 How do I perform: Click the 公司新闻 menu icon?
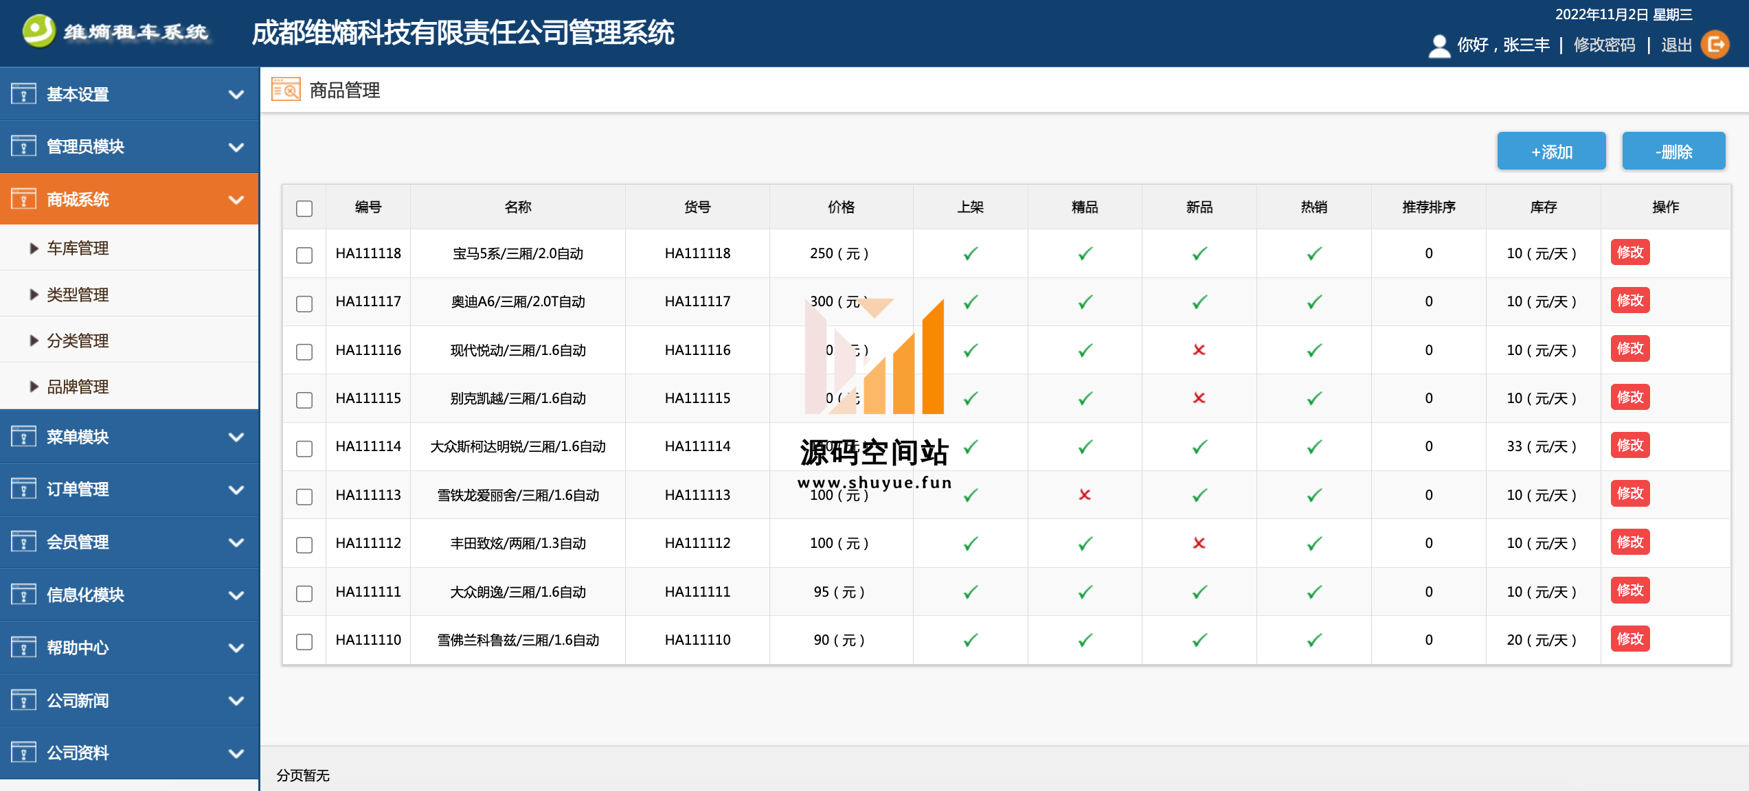pyautogui.click(x=23, y=700)
